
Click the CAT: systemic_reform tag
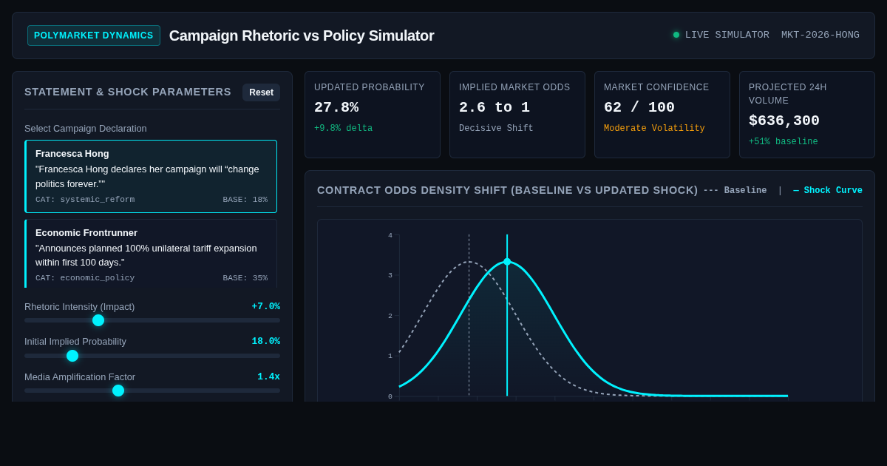(85, 200)
